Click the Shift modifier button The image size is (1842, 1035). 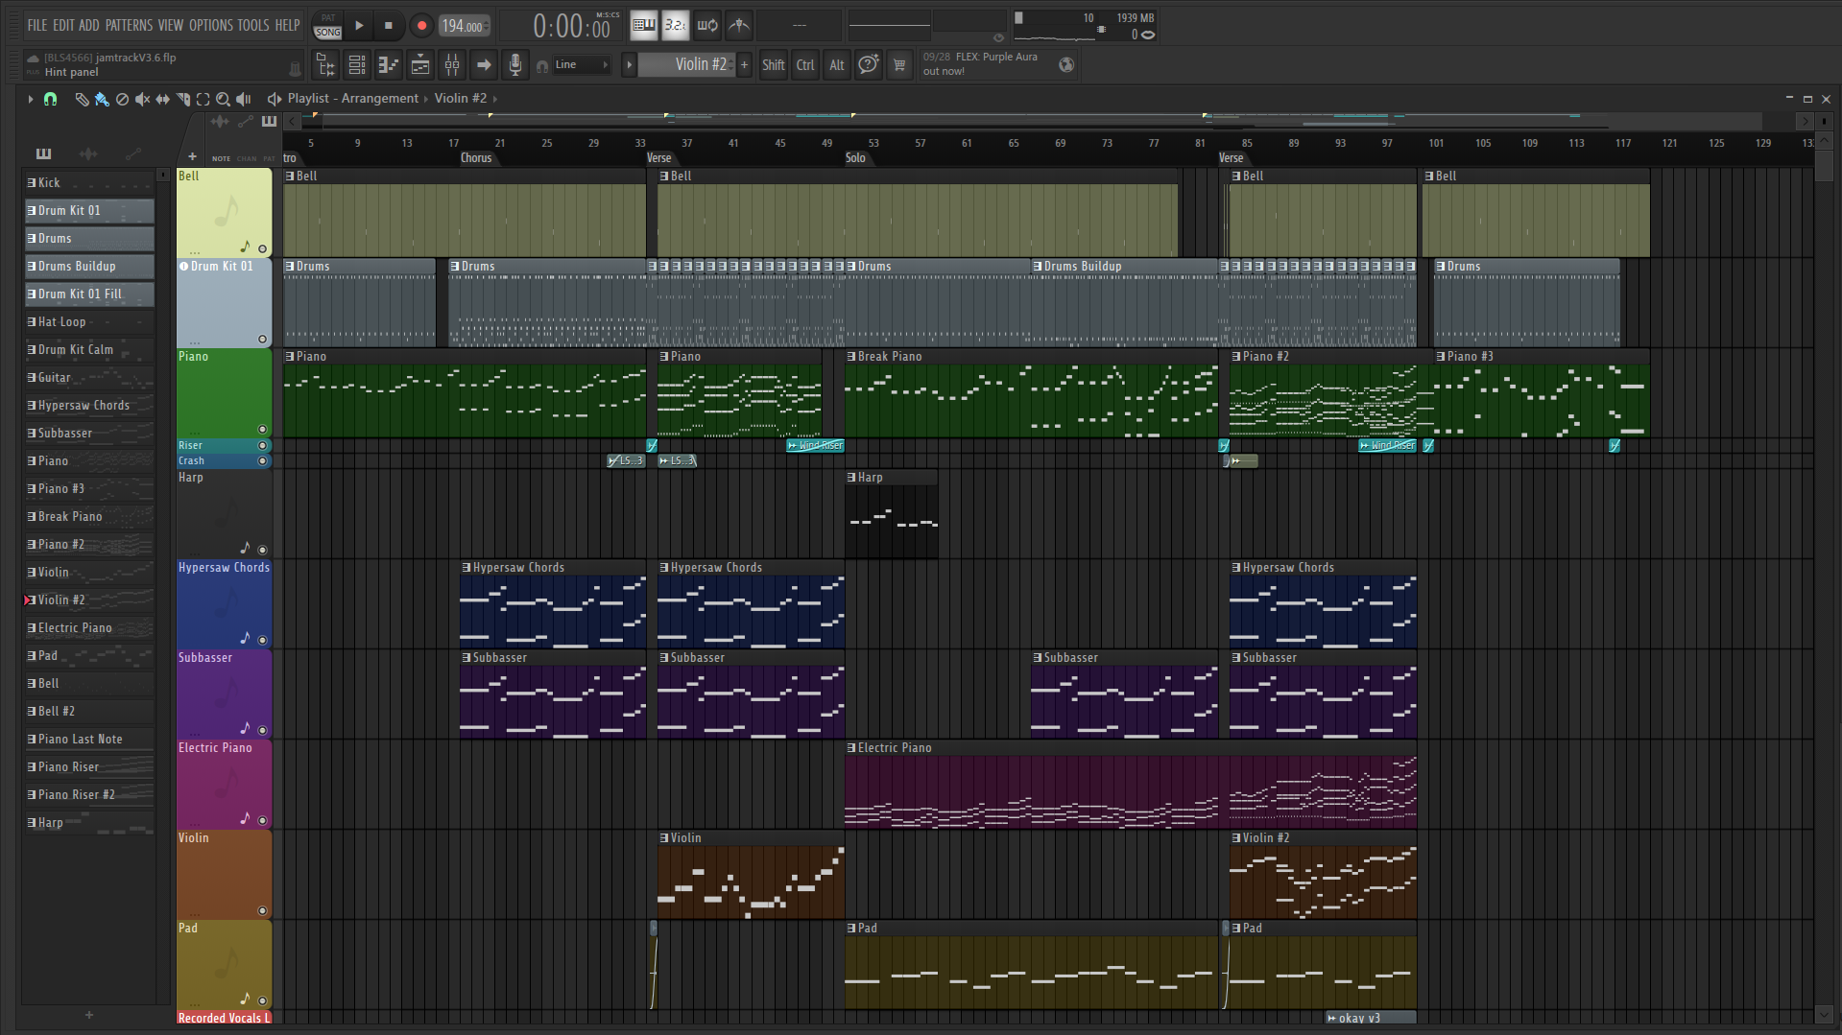773,64
